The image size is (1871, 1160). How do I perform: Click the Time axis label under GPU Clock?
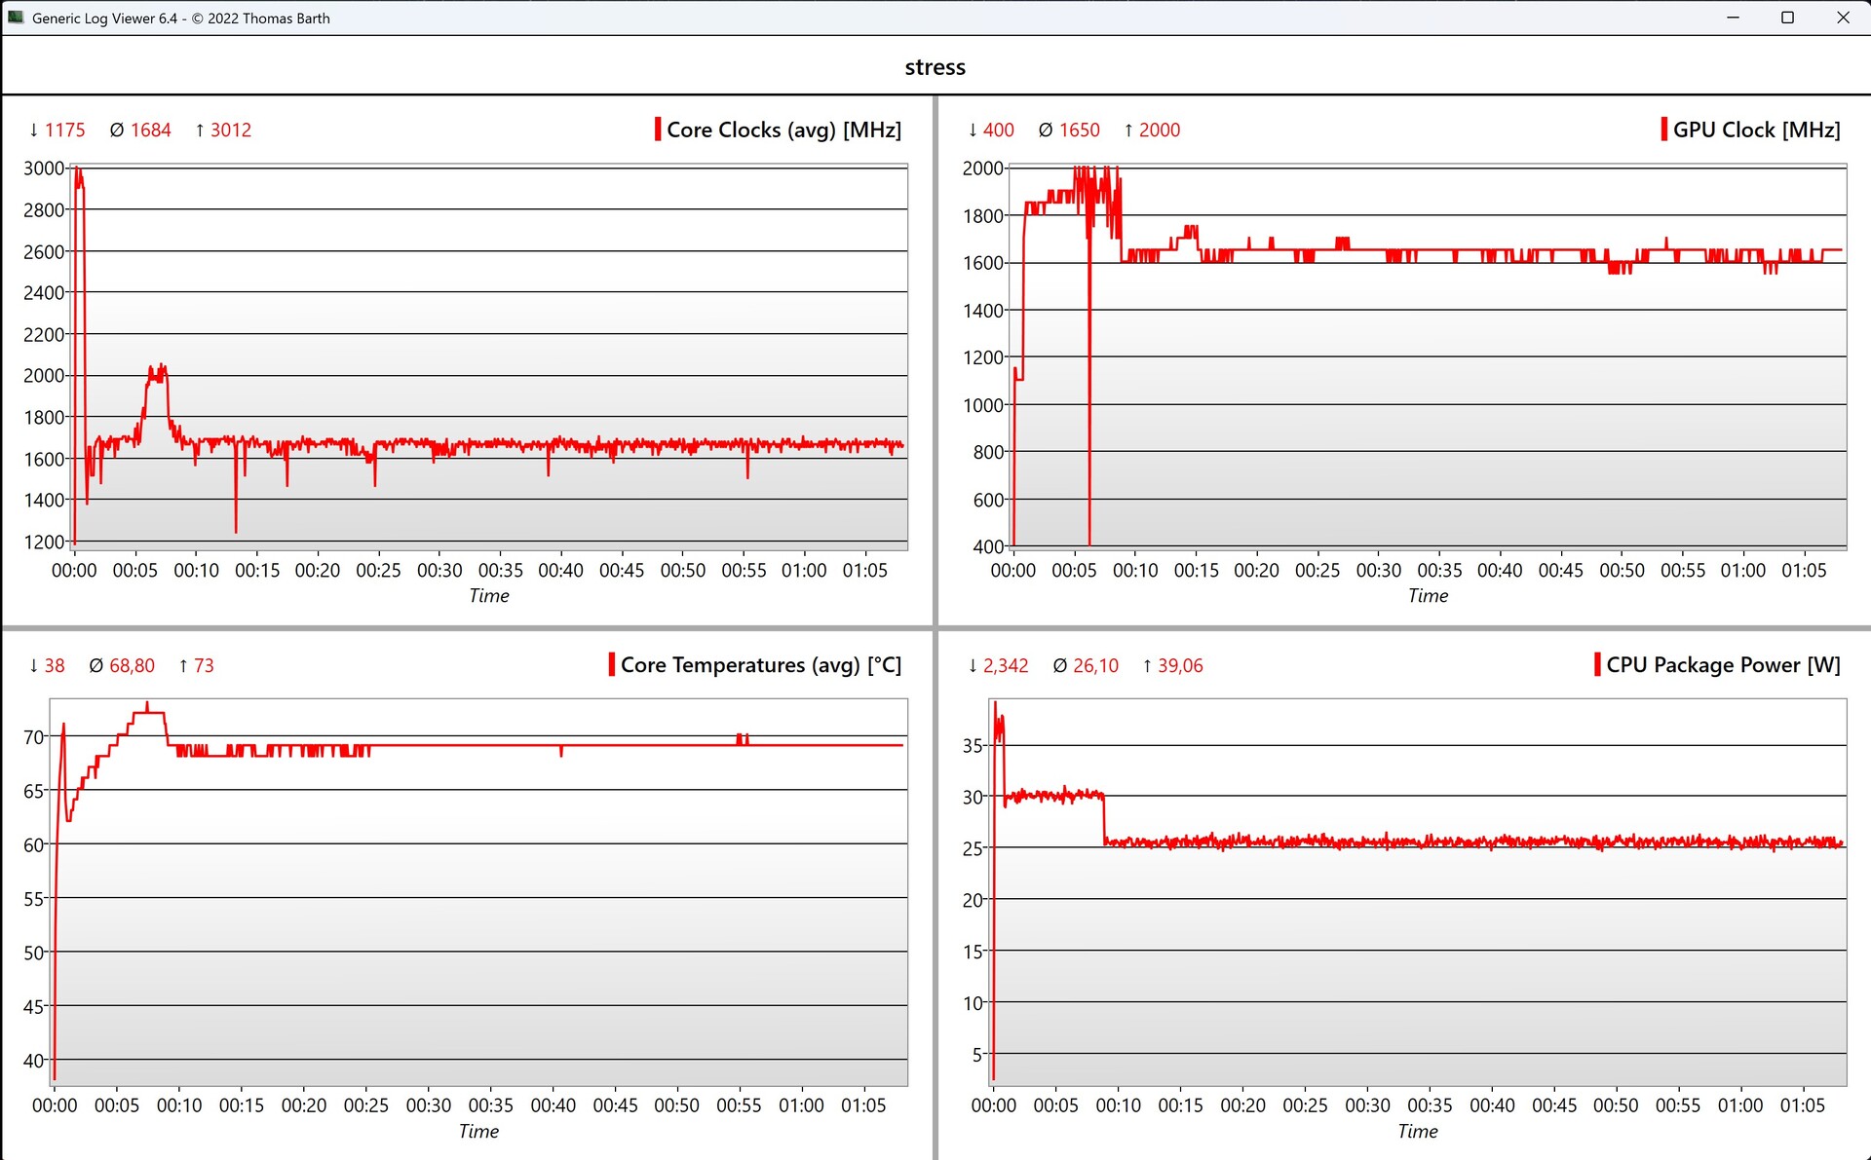[1428, 596]
